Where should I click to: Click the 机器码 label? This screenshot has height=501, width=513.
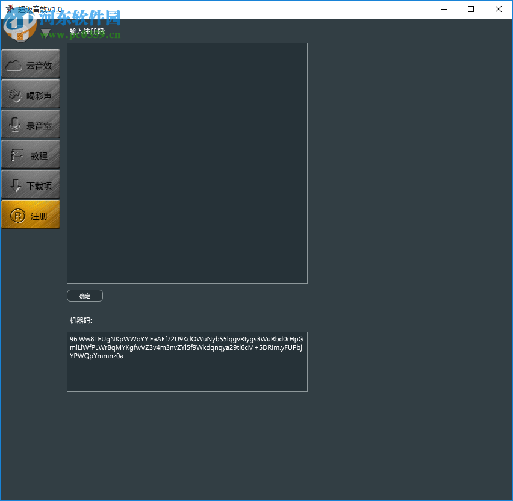pyautogui.click(x=81, y=320)
